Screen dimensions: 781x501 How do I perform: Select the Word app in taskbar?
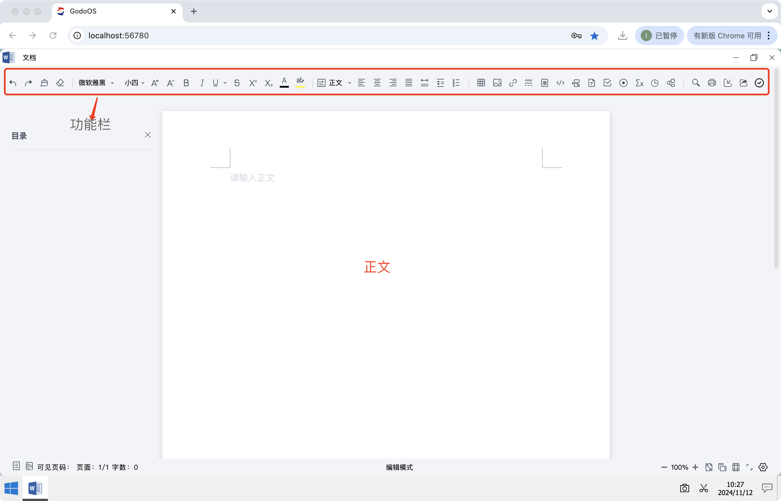[x=35, y=488]
